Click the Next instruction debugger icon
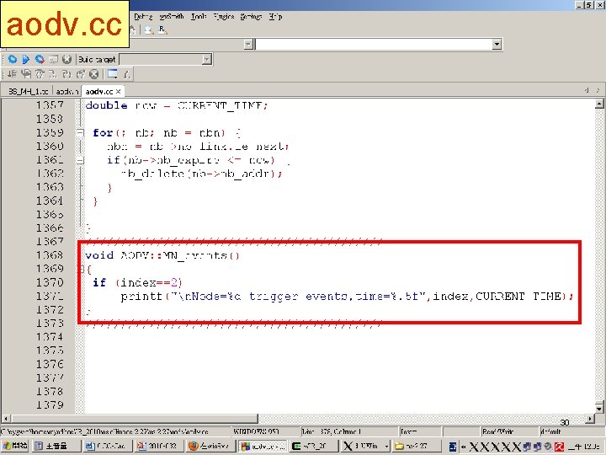Image resolution: width=606 pixels, height=455 pixels. coord(53,74)
